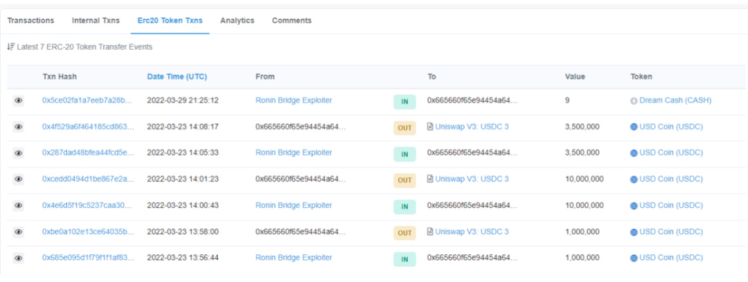The image size is (748, 282).
Task: Click the sort icon beside Latest 7 ERC-20
Action: tap(10, 47)
